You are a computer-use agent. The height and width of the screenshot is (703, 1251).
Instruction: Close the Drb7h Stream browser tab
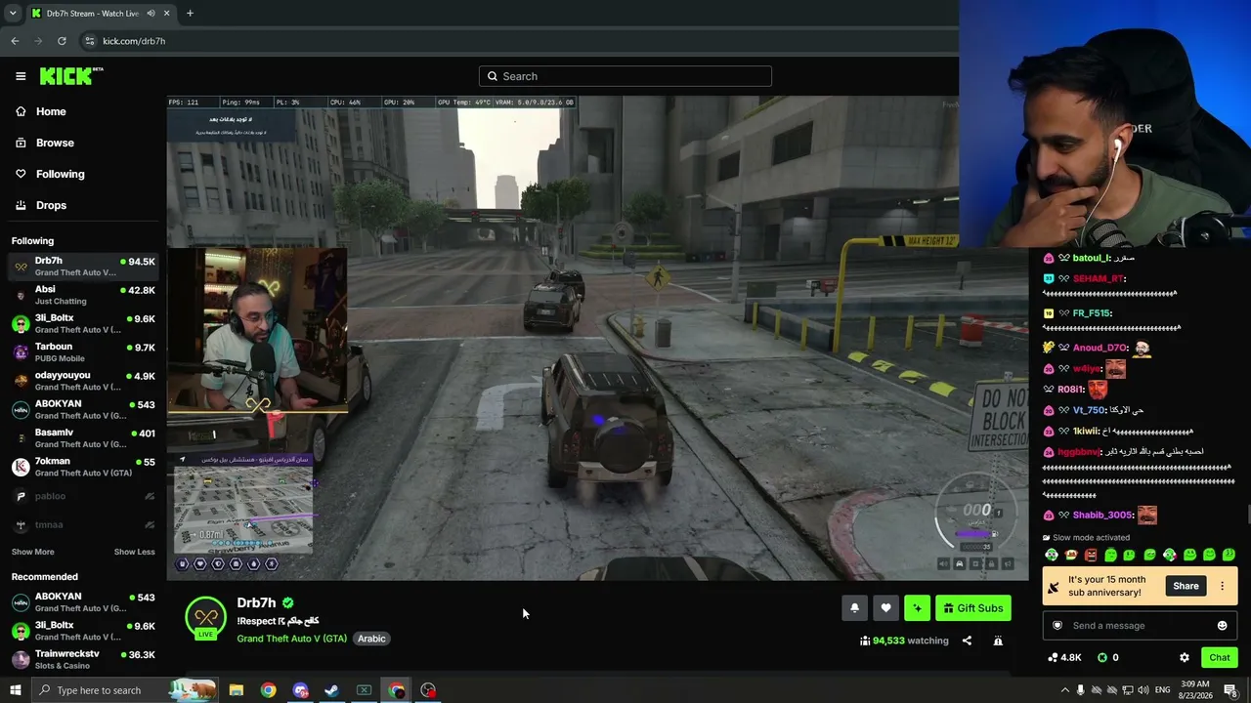[166, 13]
